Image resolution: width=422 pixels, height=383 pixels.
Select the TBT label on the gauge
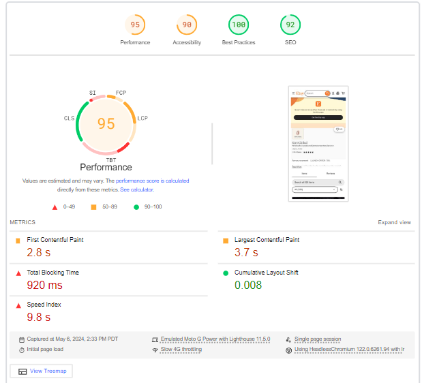[111, 160]
